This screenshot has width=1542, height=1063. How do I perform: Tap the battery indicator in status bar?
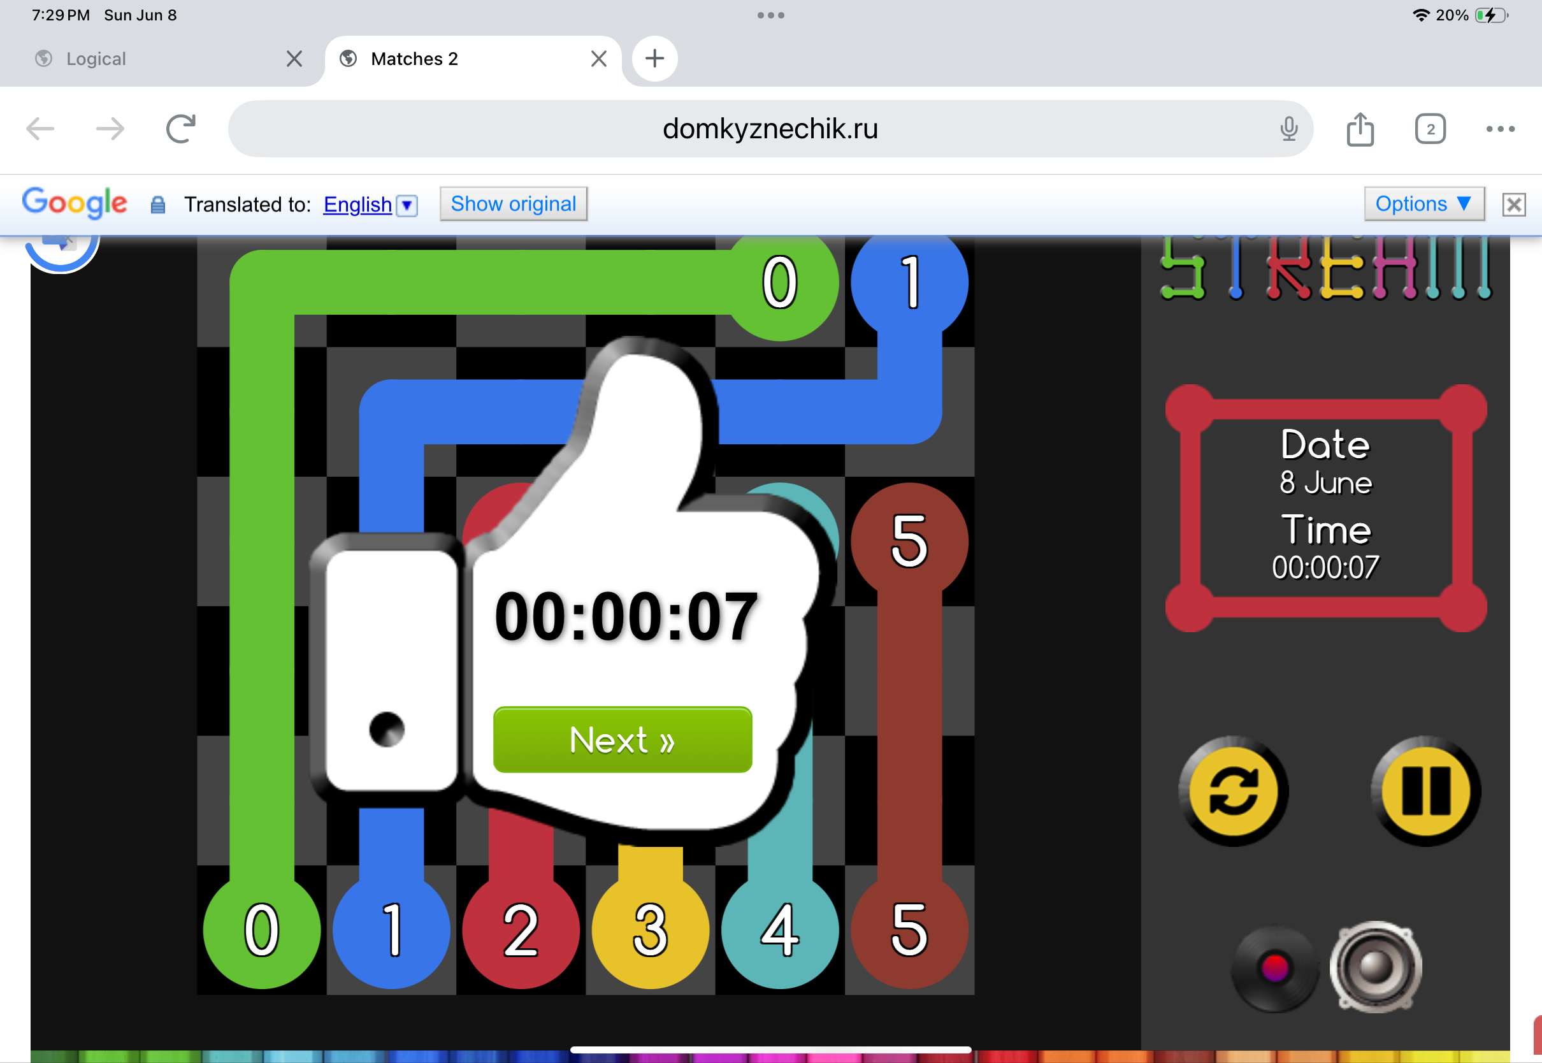point(1491,15)
